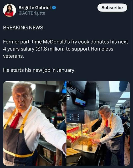Screen dimensions: 133x168
Task: Open the left photo of man in apron
Action: click(x=35, y=123)
